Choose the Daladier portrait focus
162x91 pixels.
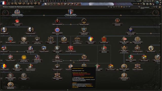coord(31,31)
